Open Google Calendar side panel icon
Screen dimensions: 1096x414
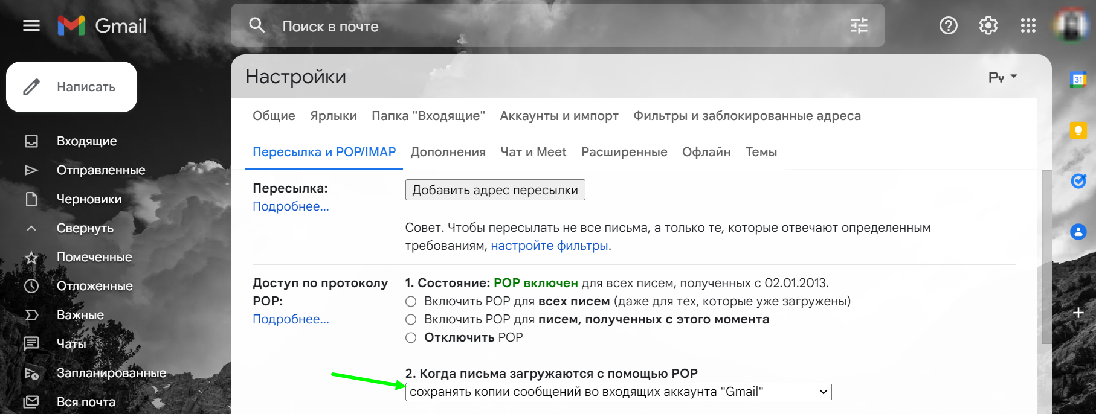[1078, 79]
